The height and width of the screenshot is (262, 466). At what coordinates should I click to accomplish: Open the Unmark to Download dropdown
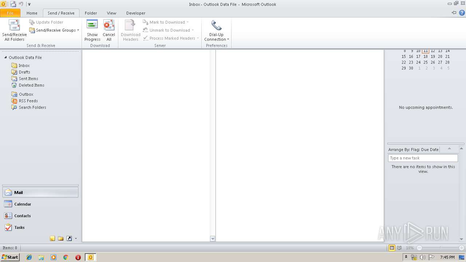pyautogui.click(x=168, y=30)
